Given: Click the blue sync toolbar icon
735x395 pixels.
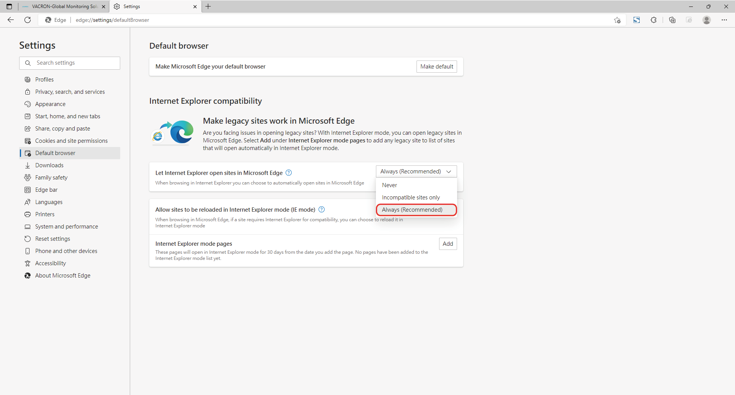Looking at the screenshot, I should pos(637,20).
